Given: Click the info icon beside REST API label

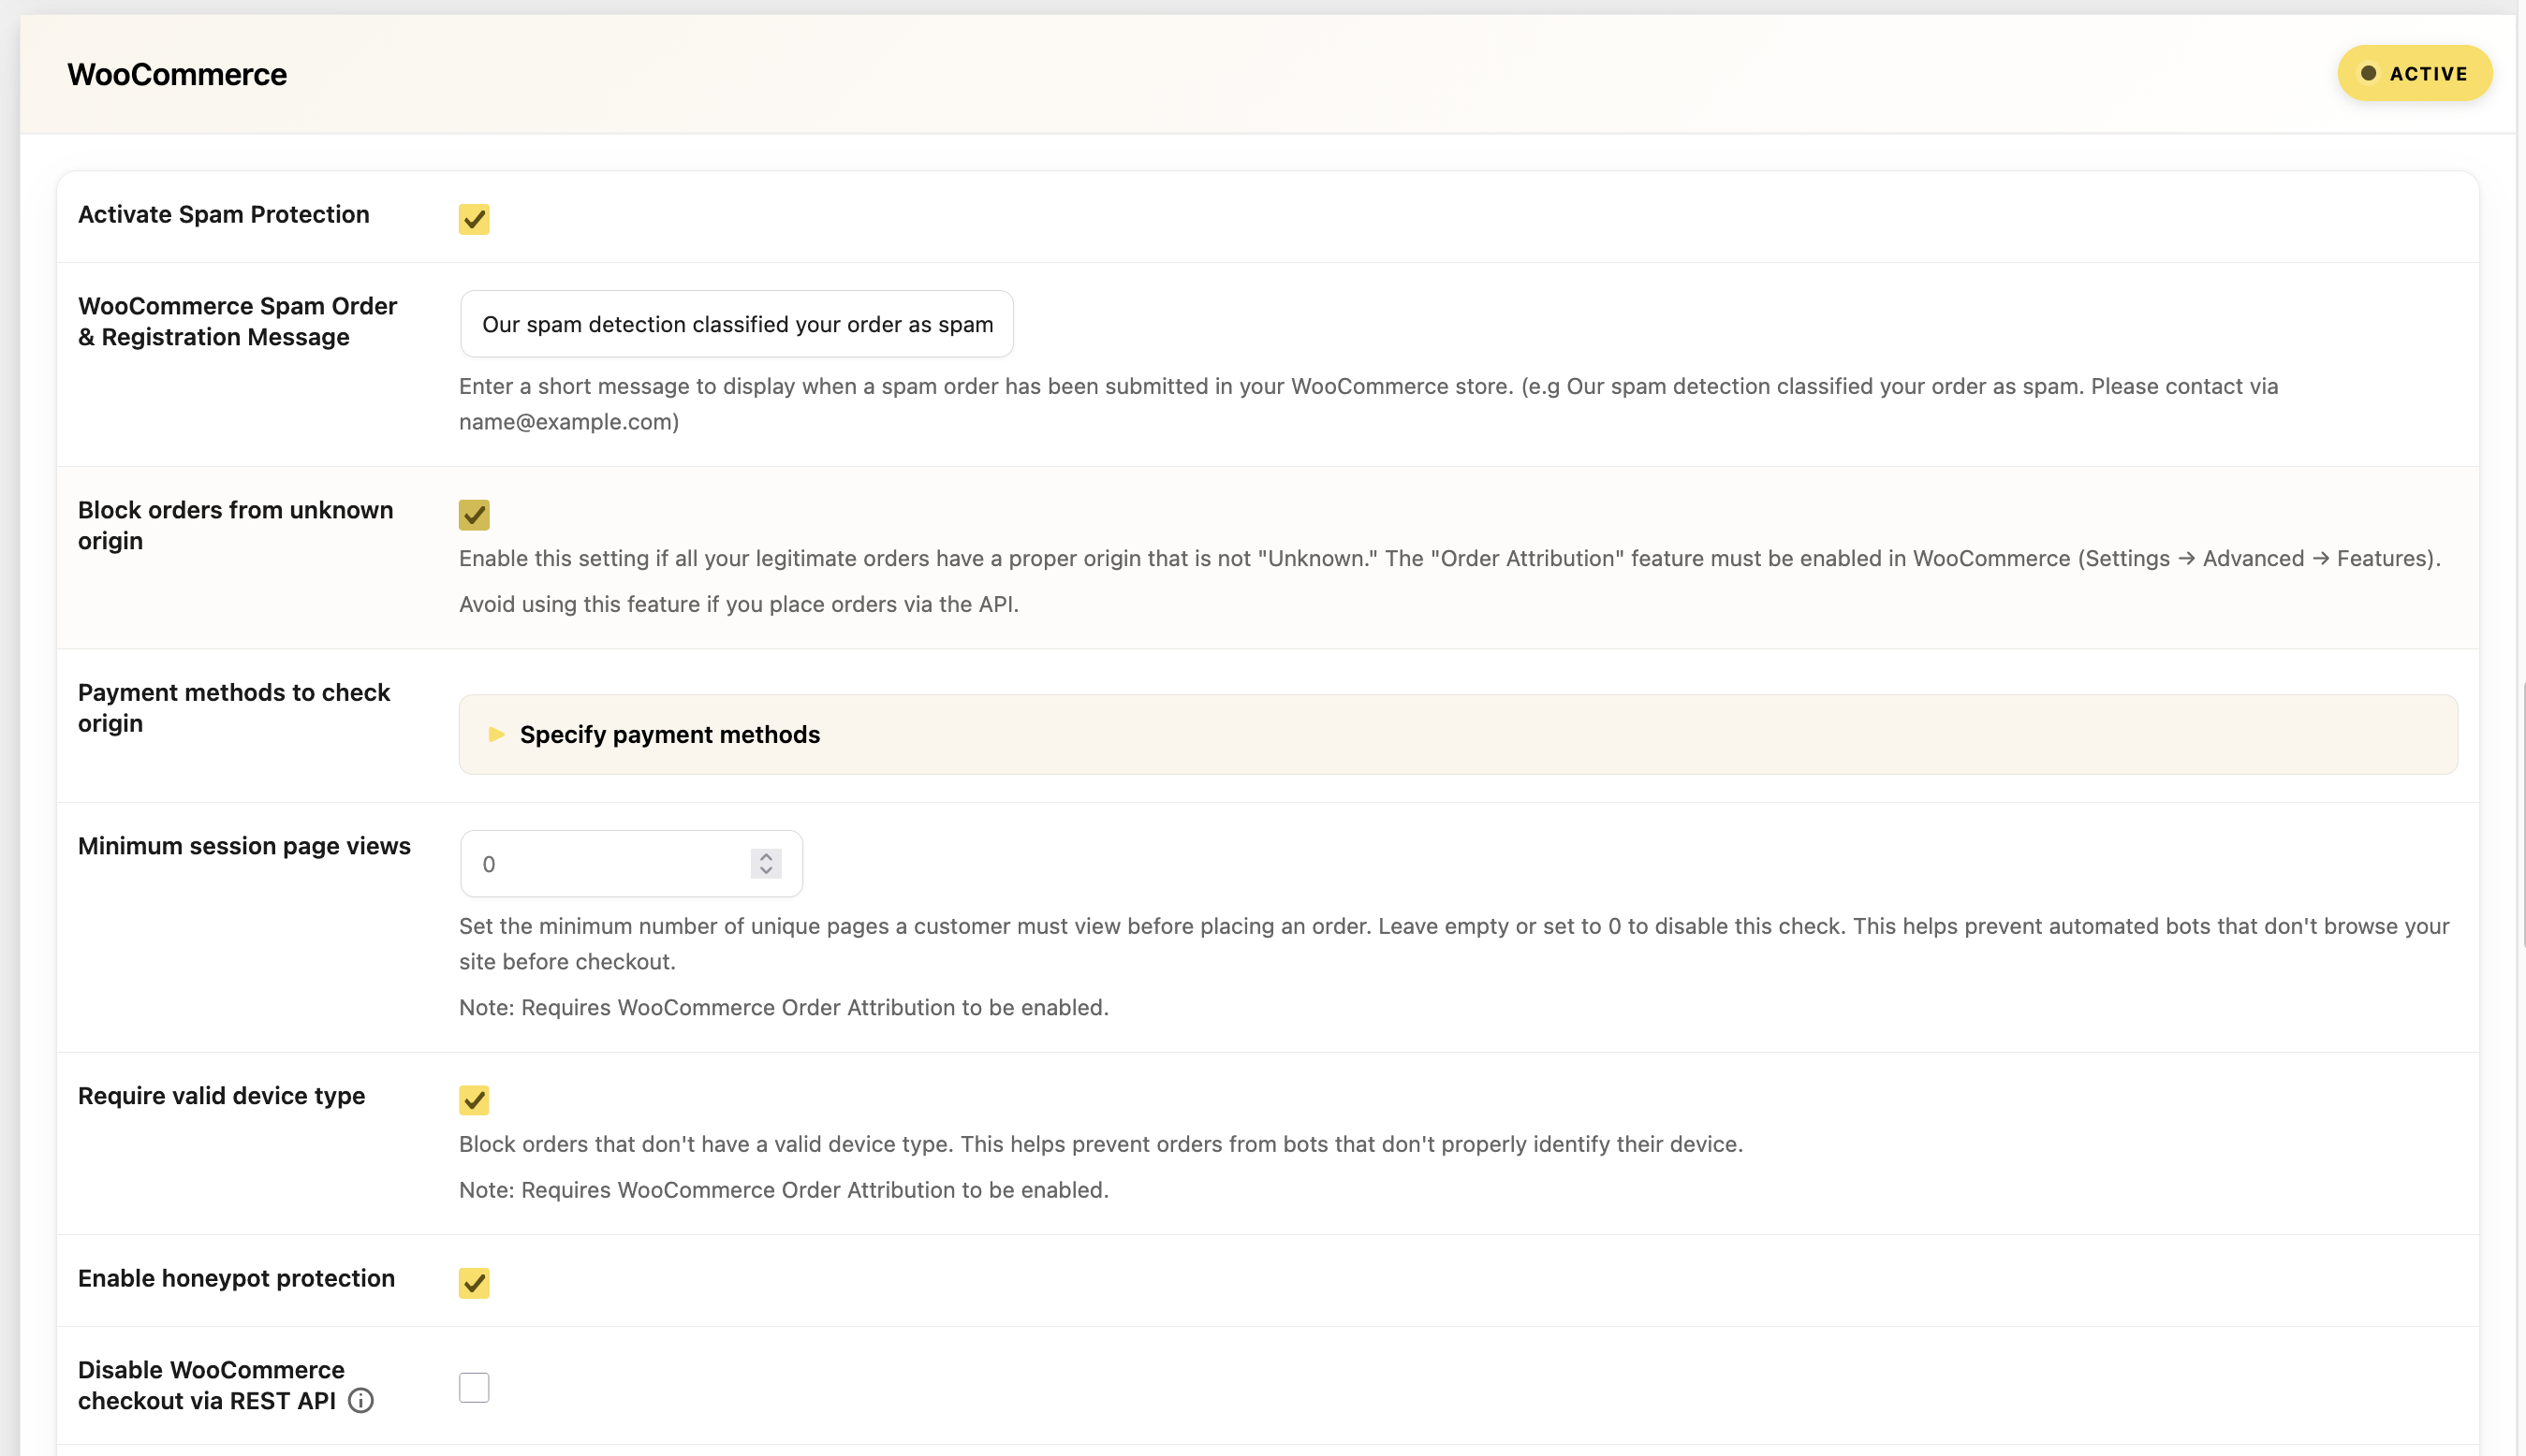Looking at the screenshot, I should [x=361, y=1401].
